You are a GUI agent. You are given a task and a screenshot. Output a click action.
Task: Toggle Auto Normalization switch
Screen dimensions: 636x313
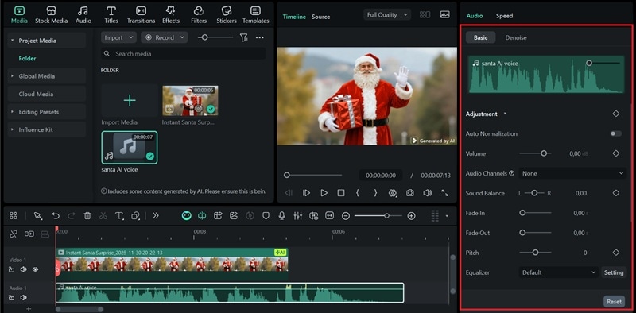click(x=615, y=133)
